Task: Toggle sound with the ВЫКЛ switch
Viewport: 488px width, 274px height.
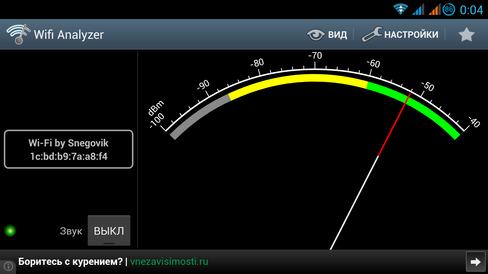Action: pos(109,231)
